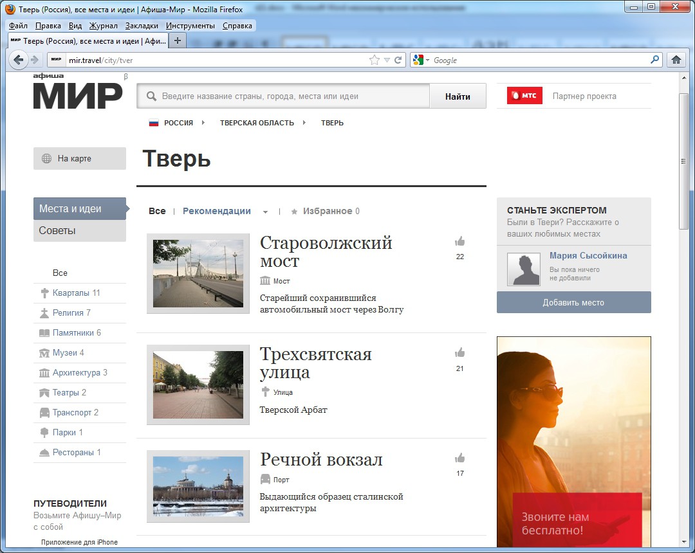Click the Firefox home icon
The width and height of the screenshot is (695, 553).
click(676, 60)
